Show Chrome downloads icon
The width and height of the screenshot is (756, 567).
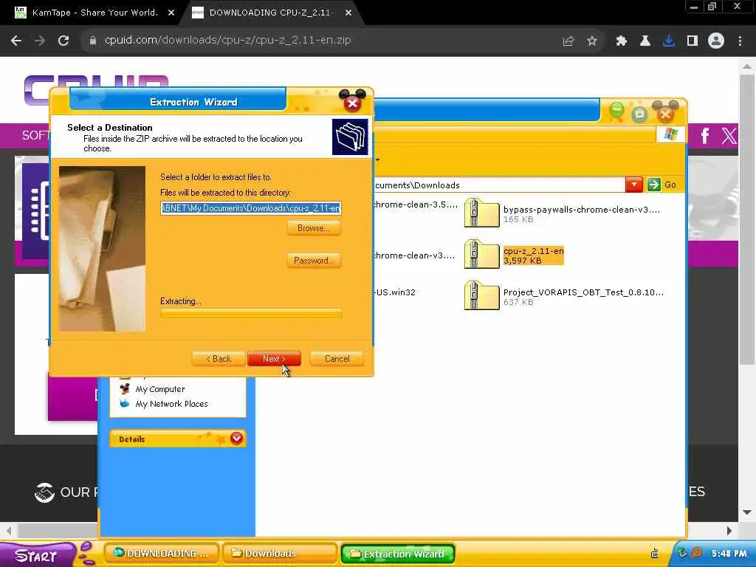(x=669, y=41)
